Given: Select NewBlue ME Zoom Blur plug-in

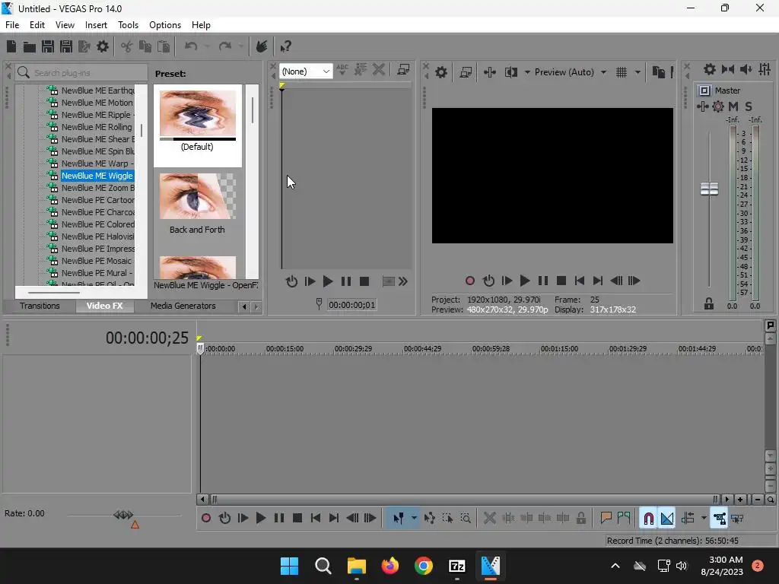Looking at the screenshot, I should coord(98,188).
